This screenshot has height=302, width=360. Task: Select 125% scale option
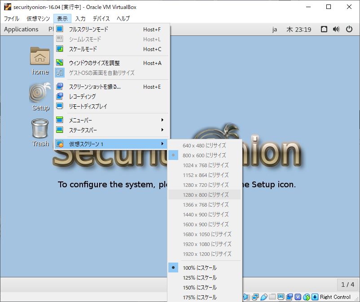[x=205, y=277]
